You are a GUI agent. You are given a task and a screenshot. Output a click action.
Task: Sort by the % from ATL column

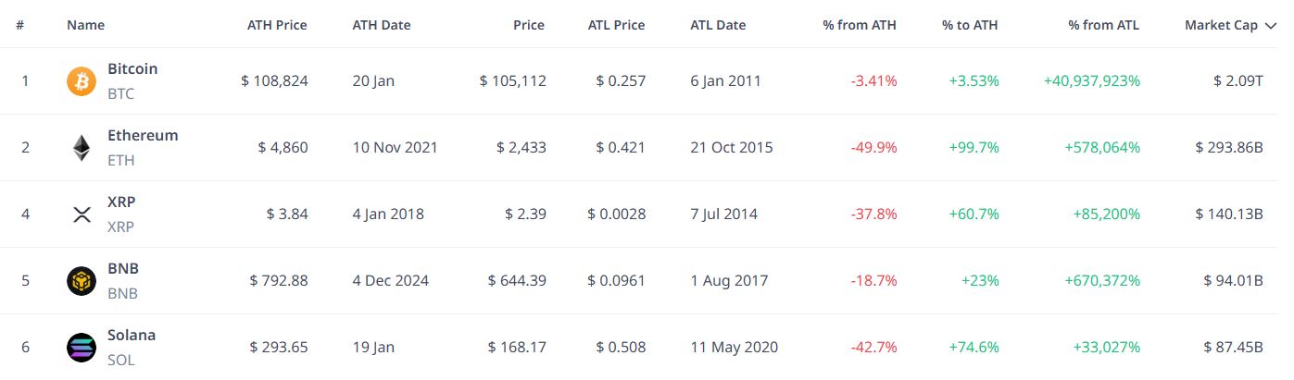[1104, 26]
